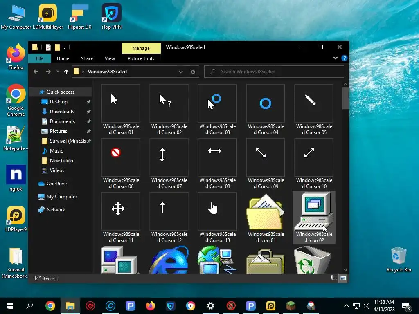Show hidden system tray icons
419x314 pixels.
(x=346, y=306)
